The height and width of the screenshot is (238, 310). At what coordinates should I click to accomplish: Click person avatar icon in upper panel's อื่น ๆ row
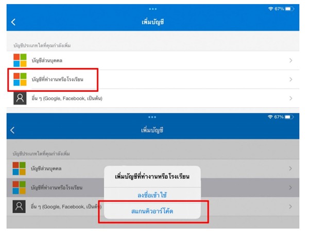click(20, 98)
